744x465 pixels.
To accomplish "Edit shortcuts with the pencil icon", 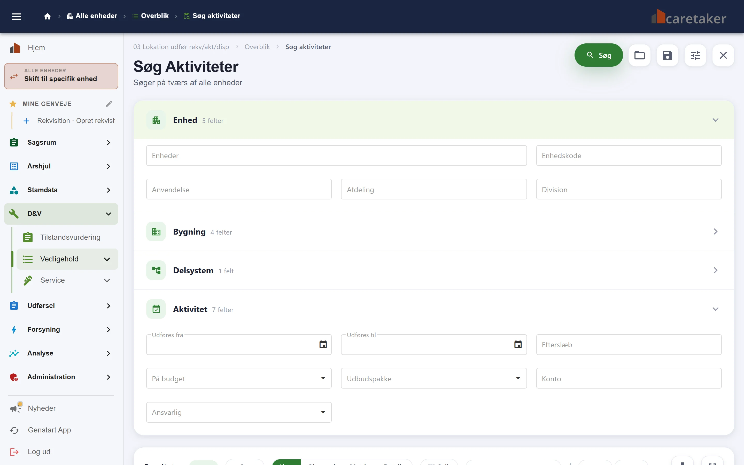I will [x=109, y=104].
